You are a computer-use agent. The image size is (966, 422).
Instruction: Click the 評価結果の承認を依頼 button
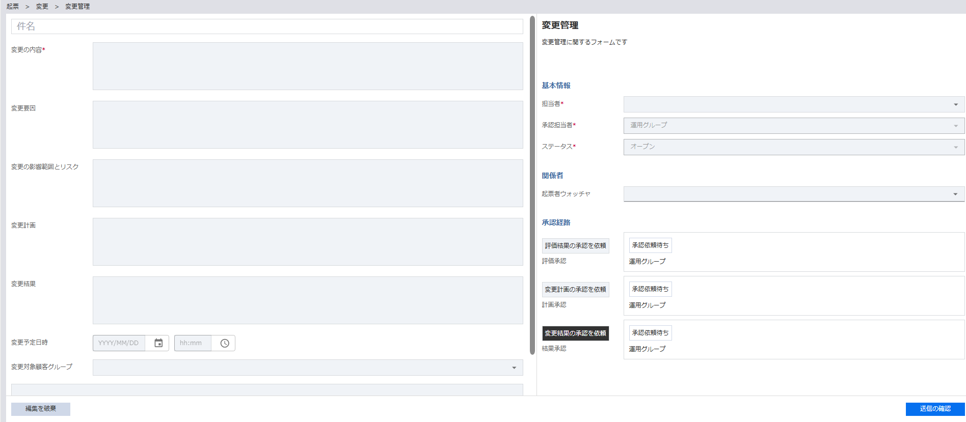pos(575,246)
